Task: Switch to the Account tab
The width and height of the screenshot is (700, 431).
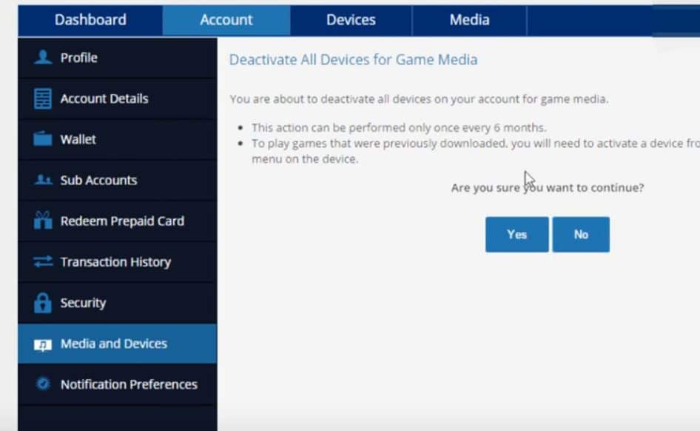Action: tap(226, 20)
